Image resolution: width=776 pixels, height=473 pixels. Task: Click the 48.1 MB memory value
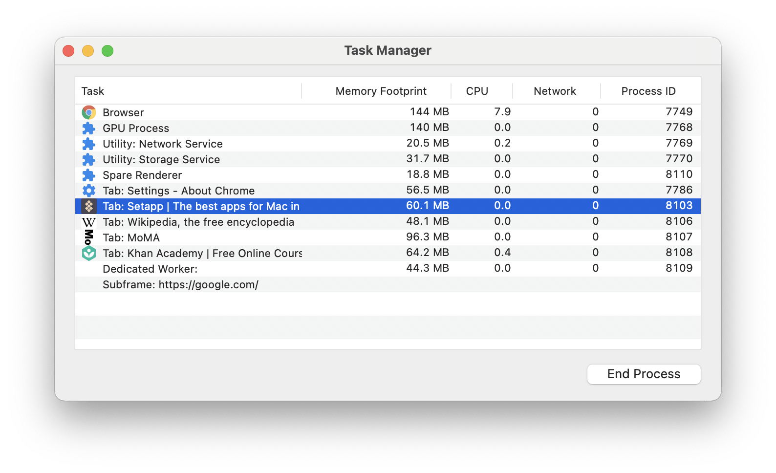tap(428, 221)
